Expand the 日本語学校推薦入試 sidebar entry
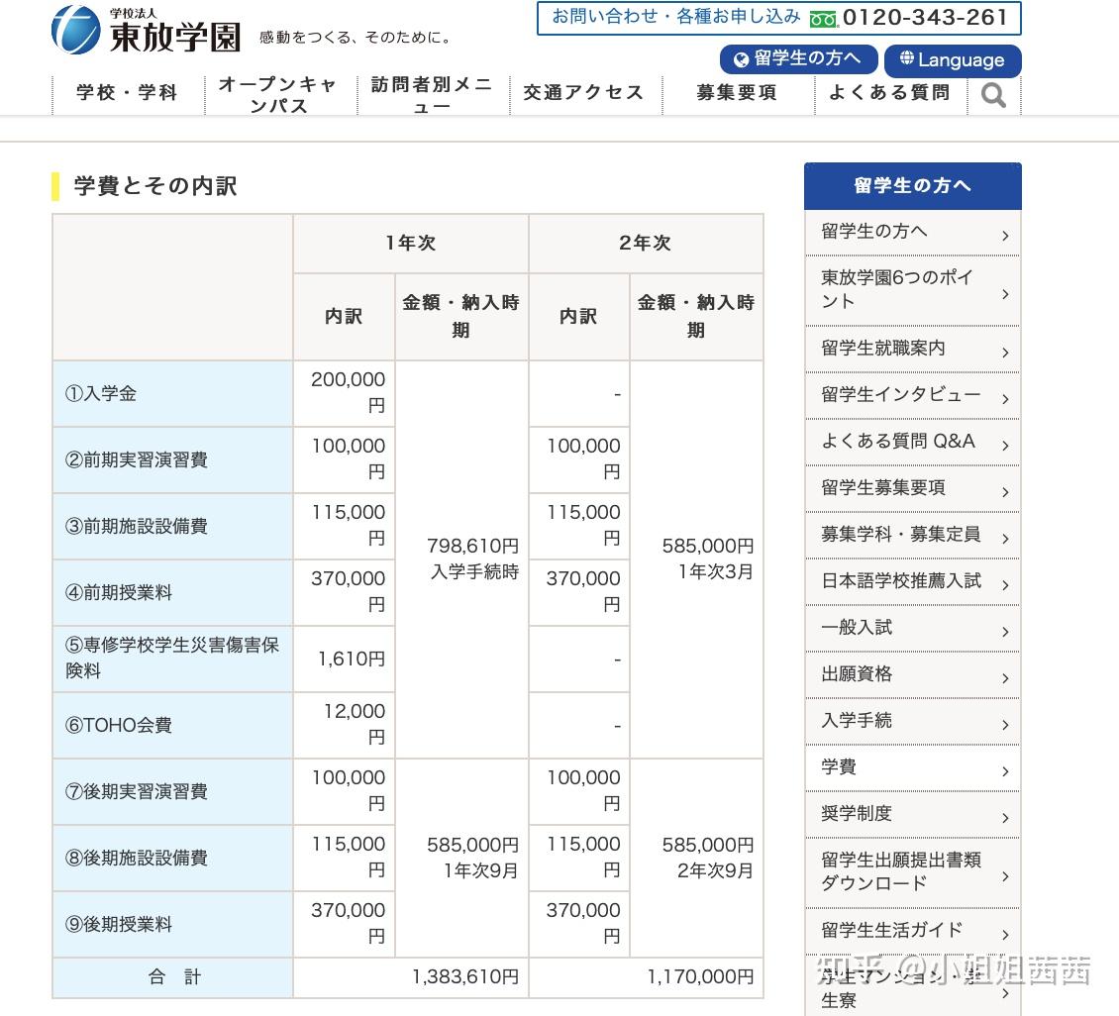This screenshot has height=1016, width=1119. (1004, 582)
